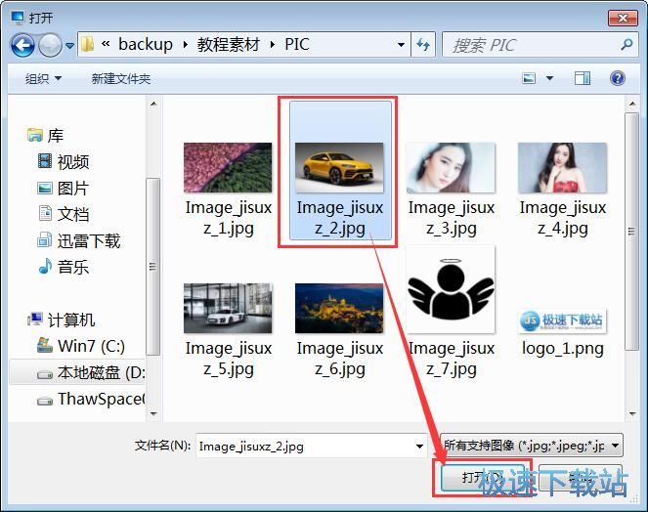The width and height of the screenshot is (648, 512).
Task: Open the recent pages dropdown arrow
Action: [69, 46]
